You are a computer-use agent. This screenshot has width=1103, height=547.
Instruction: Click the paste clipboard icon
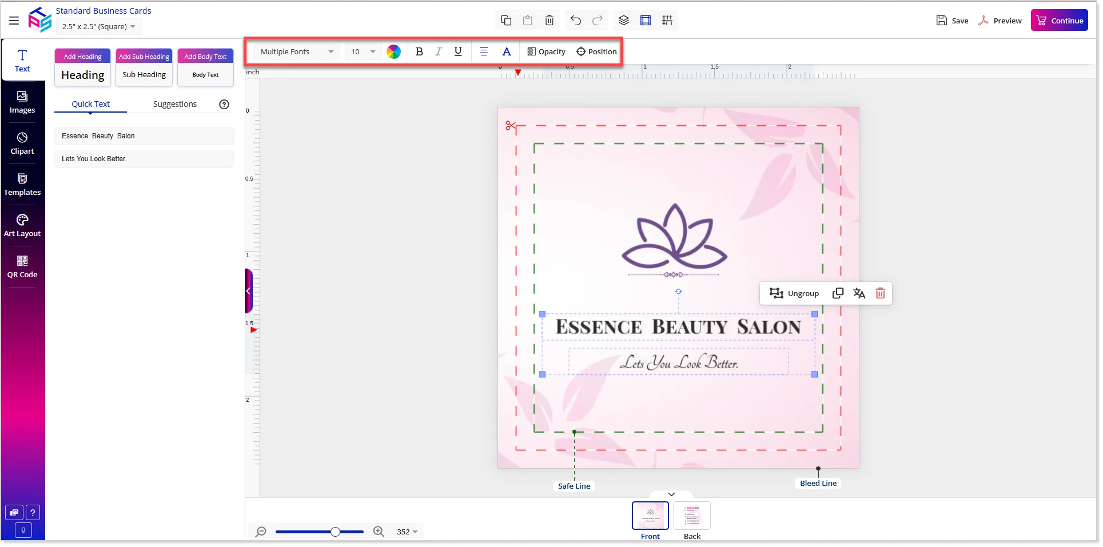pyautogui.click(x=528, y=21)
